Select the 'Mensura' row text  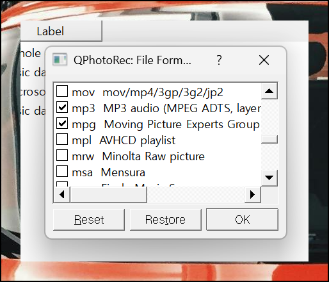123,172
